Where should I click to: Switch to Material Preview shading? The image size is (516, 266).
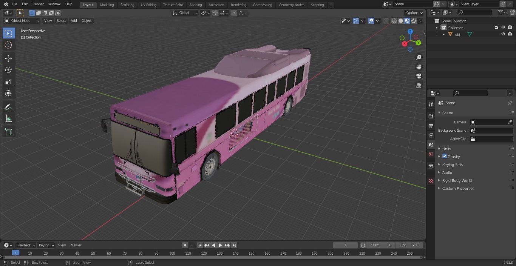[x=407, y=21]
